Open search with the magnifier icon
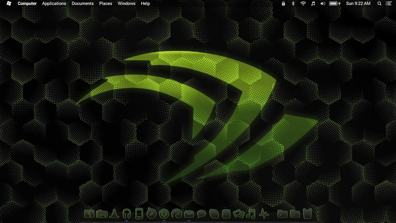This screenshot has width=396, height=223. (x=379, y=3)
